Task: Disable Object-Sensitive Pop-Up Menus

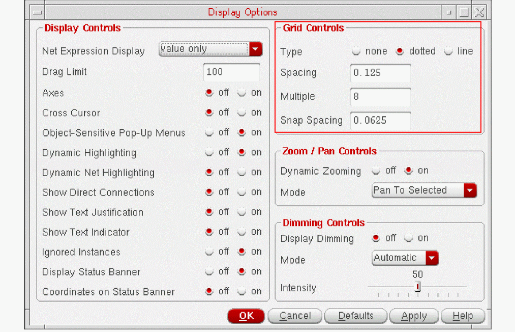Action: tap(209, 132)
